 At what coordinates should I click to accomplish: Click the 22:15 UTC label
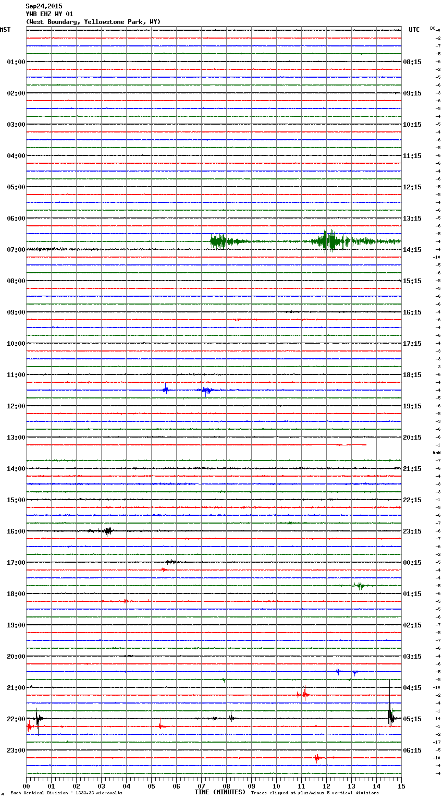(x=412, y=500)
